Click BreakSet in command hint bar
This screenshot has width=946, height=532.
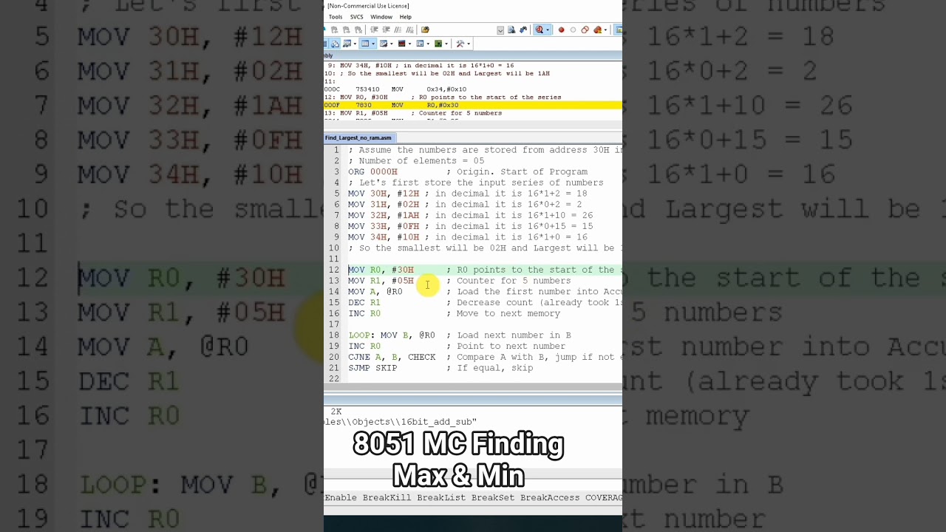(x=493, y=497)
